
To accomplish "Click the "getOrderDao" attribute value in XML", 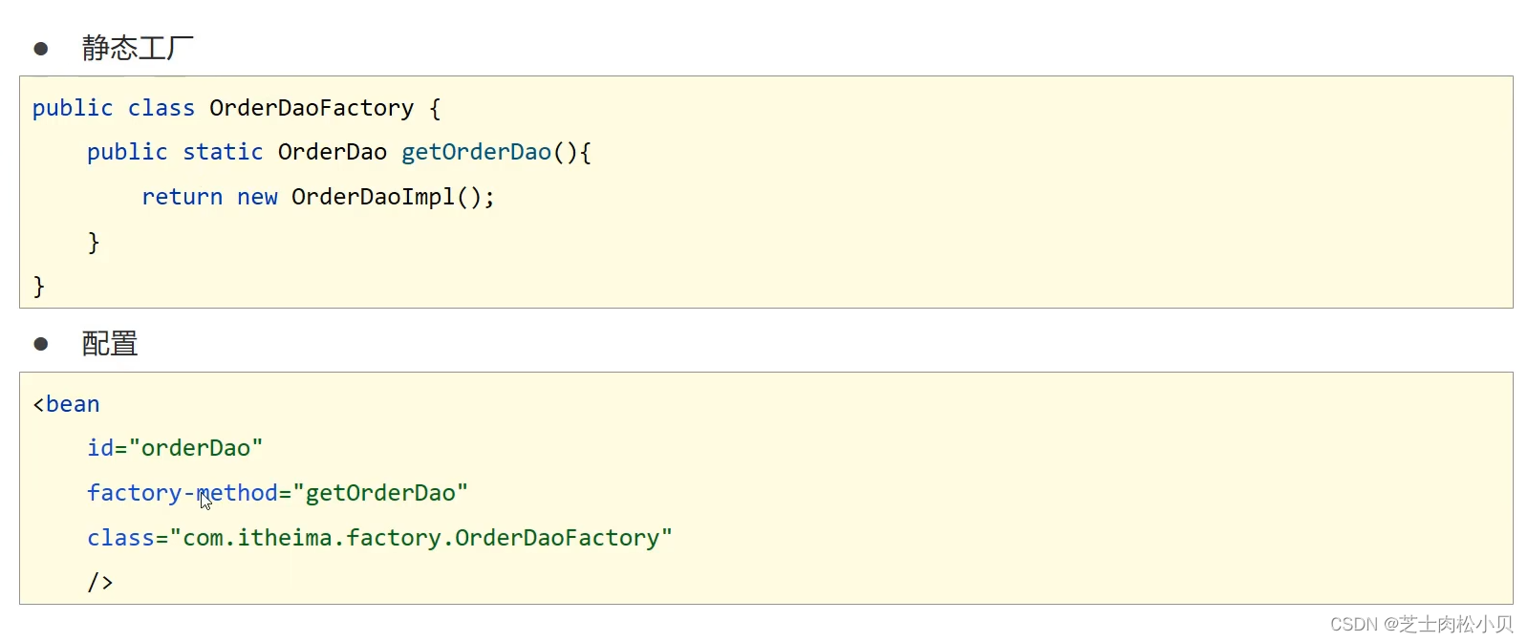I will [380, 493].
